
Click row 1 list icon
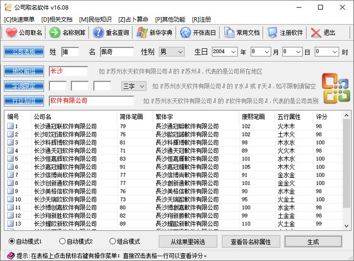[x=11, y=125]
